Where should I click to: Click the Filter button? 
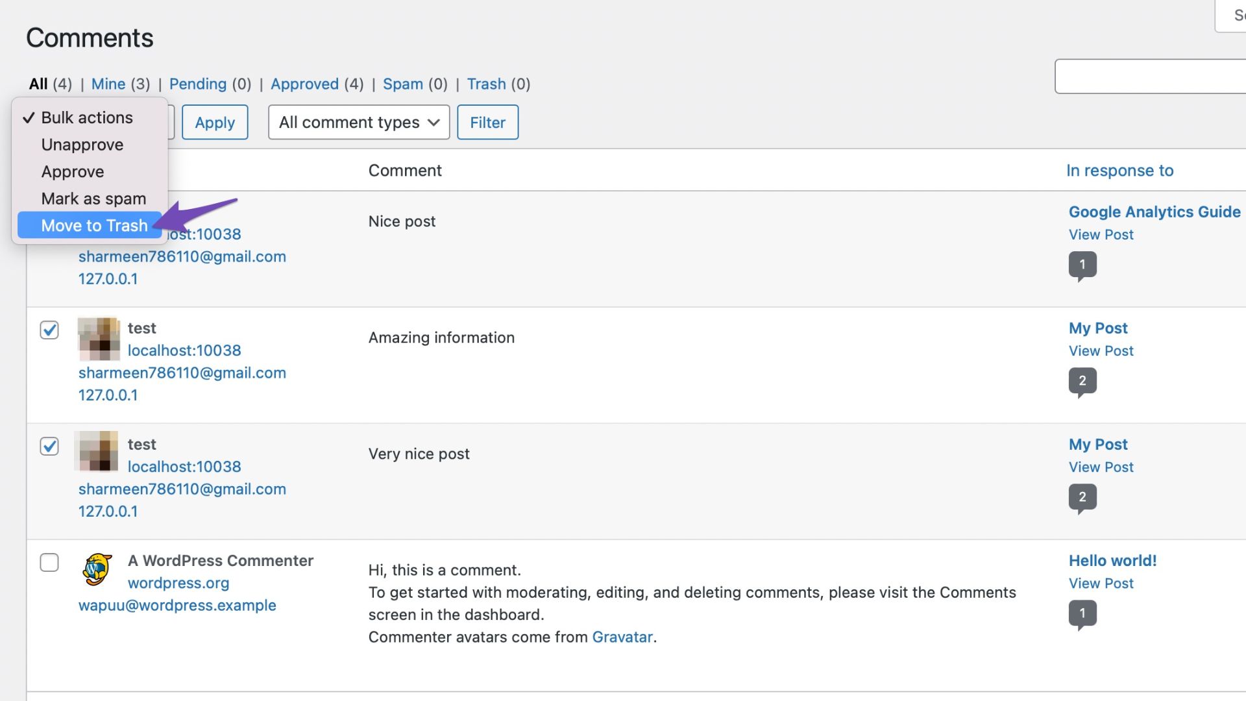pyautogui.click(x=488, y=121)
